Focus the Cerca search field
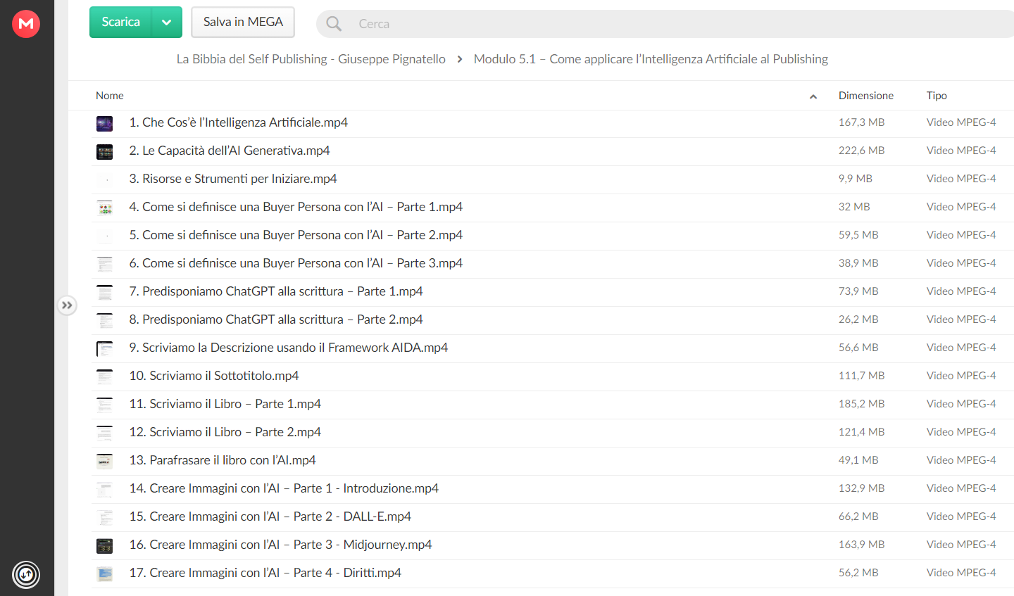This screenshot has width=1014, height=596. click(x=676, y=24)
